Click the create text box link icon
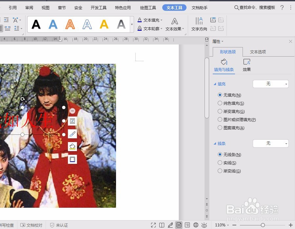Image resolution: width=295 pixels, height=229 pixels. click(213, 20)
